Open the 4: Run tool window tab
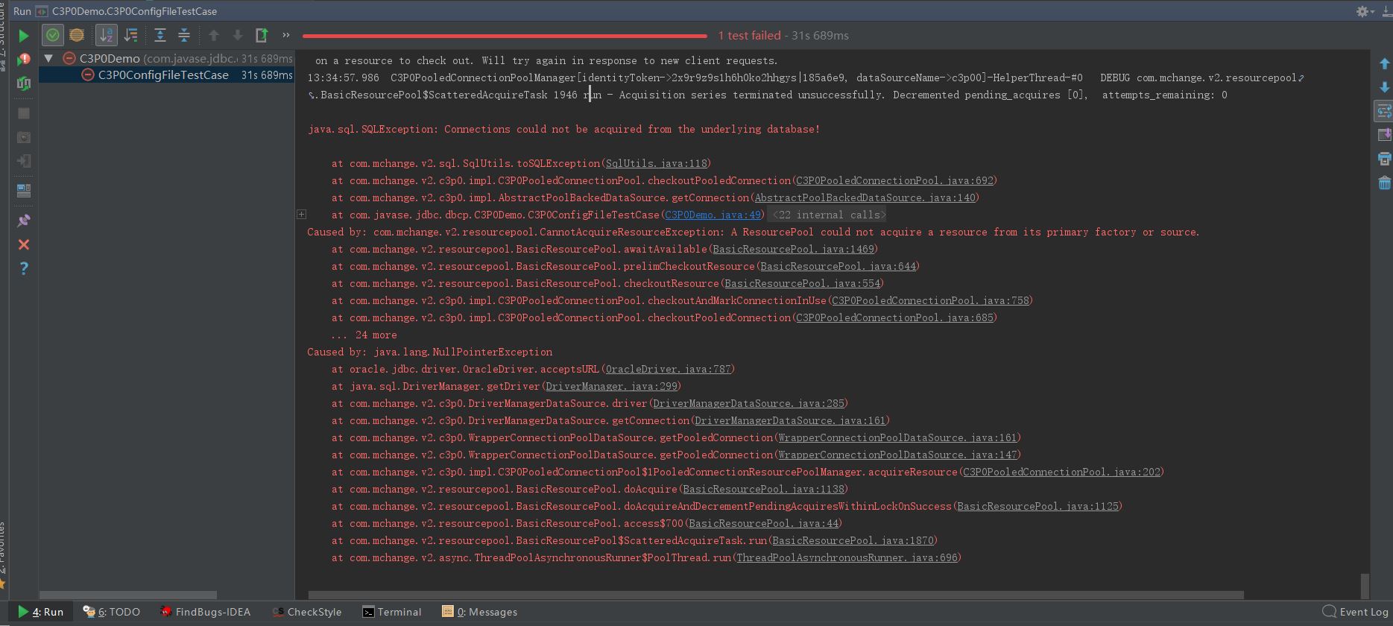 [41, 612]
